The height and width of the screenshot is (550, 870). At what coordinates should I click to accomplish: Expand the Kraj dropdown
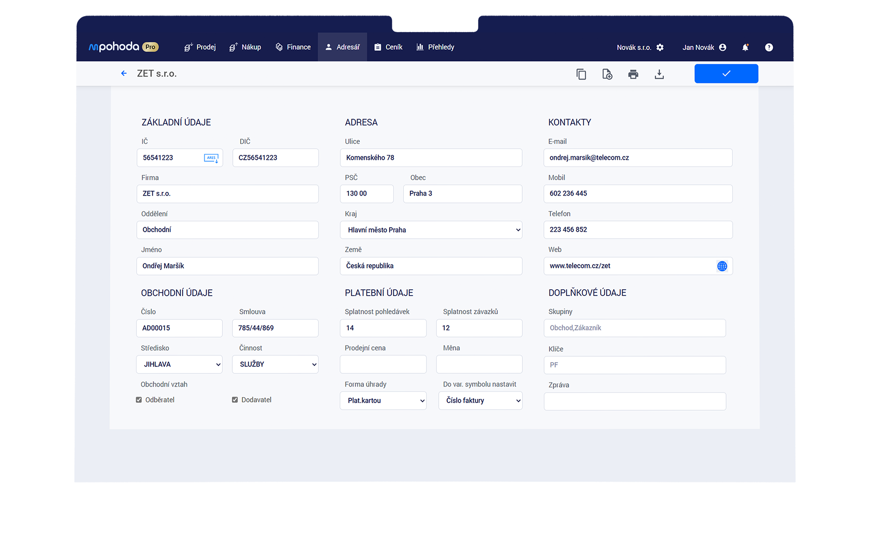(431, 230)
